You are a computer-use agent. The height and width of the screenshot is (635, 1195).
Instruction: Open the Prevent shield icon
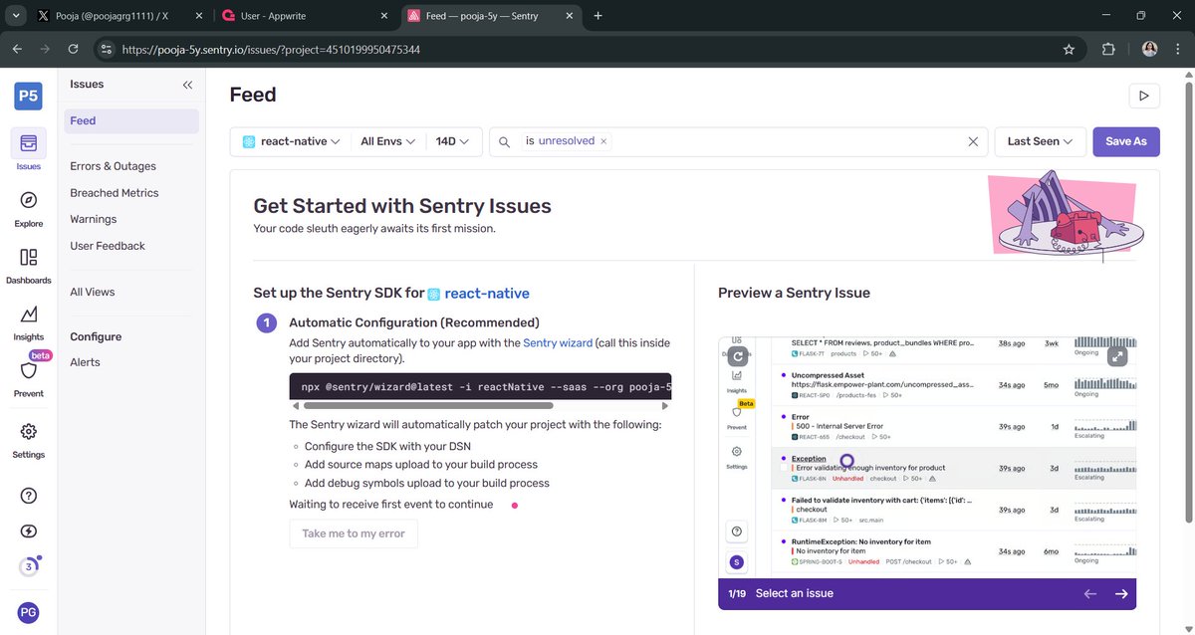pyautogui.click(x=29, y=370)
